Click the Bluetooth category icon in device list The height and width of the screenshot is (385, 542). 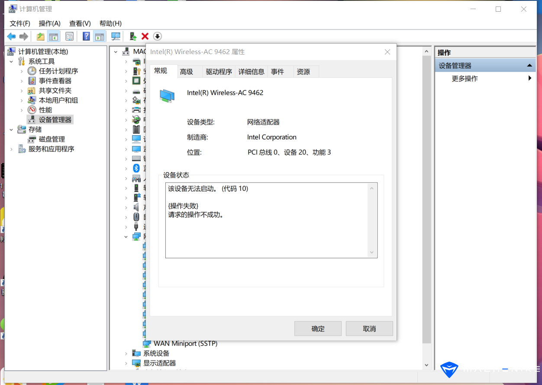click(136, 168)
